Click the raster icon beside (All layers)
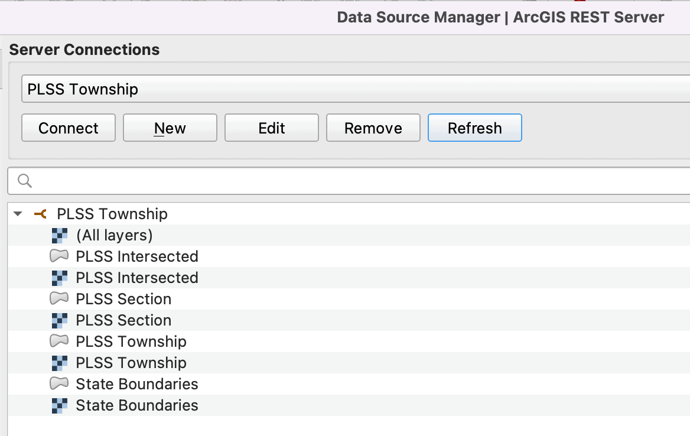 point(59,235)
